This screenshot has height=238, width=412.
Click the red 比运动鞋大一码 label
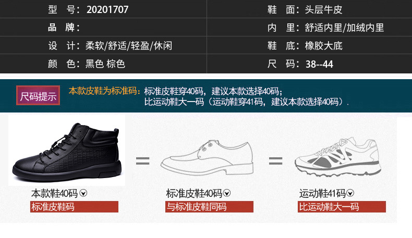(x=342, y=207)
